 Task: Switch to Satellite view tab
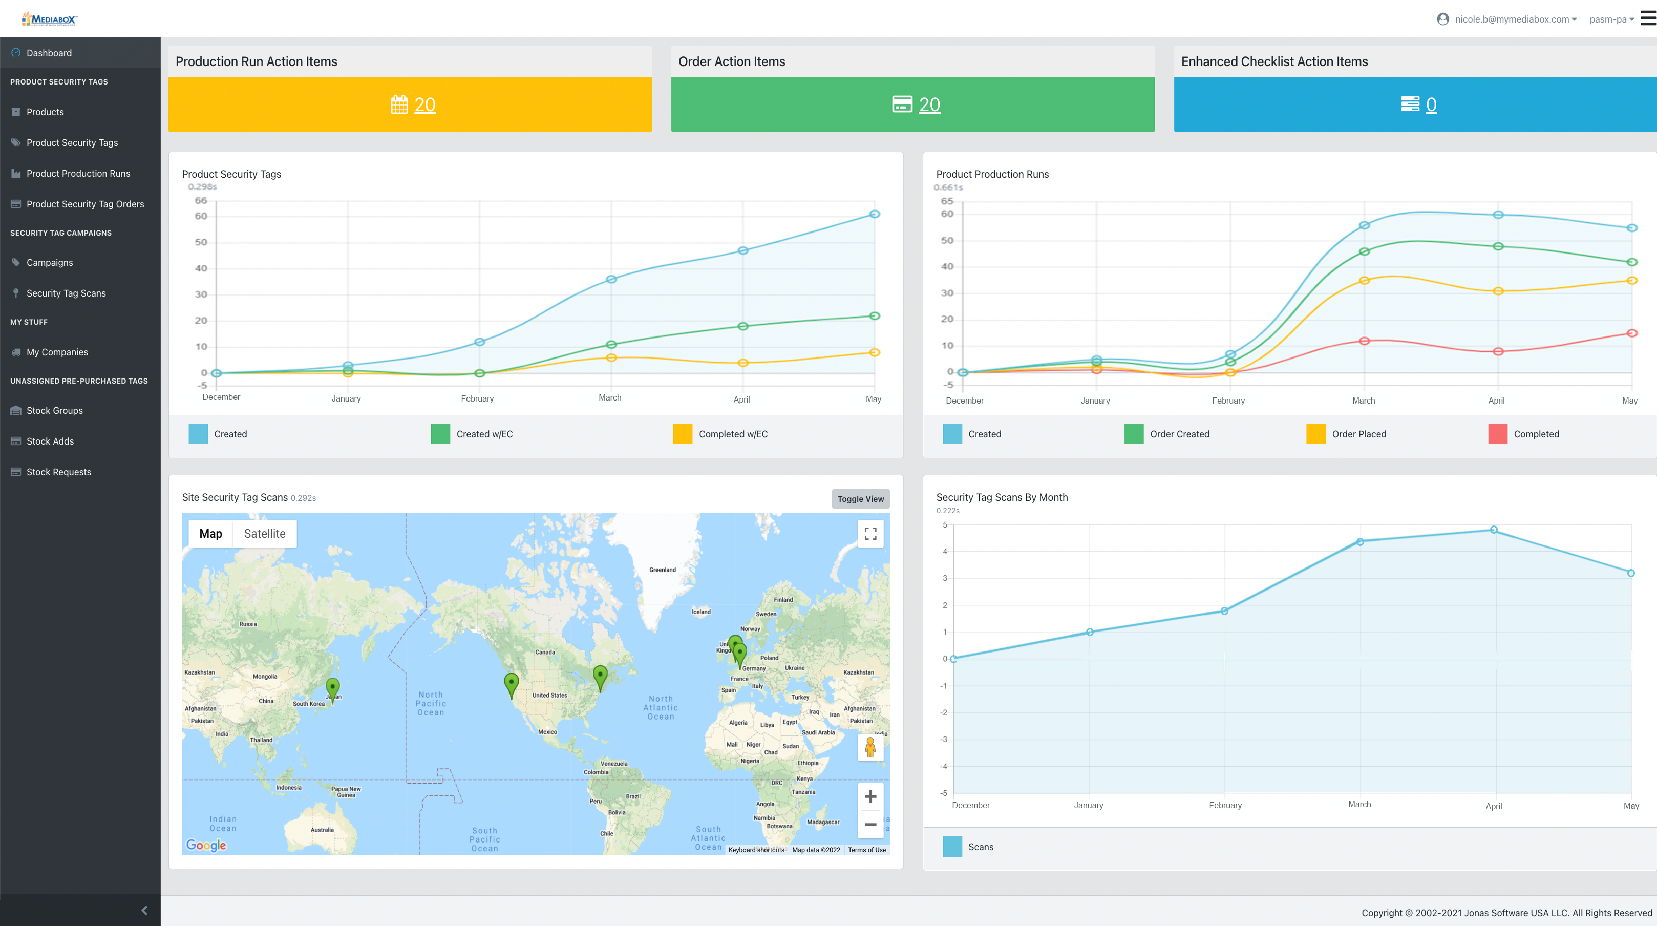pyautogui.click(x=264, y=534)
